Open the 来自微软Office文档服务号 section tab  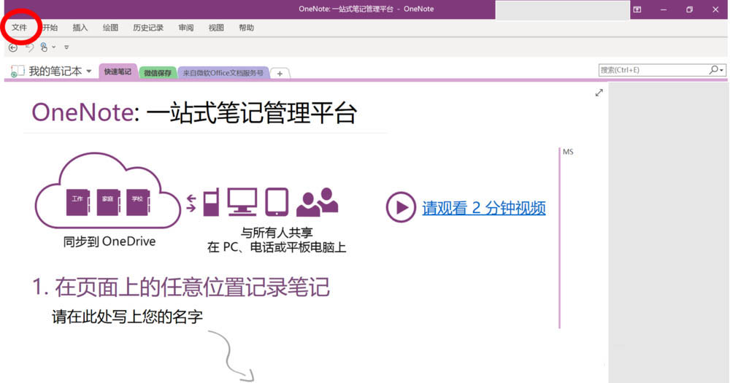click(223, 73)
